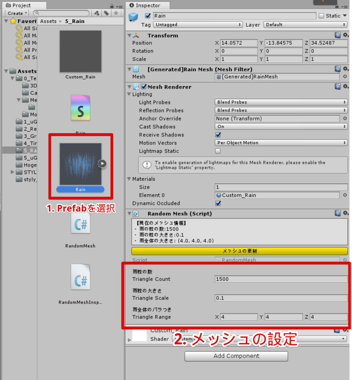The width and height of the screenshot is (352, 380).
Task: Select the 5_Ra folder in tree
Action: pyautogui.click(x=26, y=151)
